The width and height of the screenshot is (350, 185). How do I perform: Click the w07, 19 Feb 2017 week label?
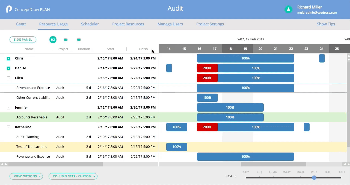pos(251,39)
